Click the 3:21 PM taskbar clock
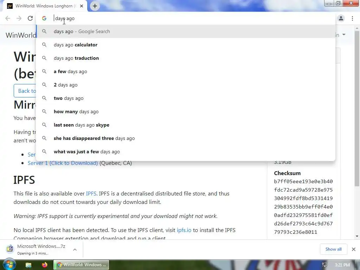360x270 pixels. coord(342,265)
